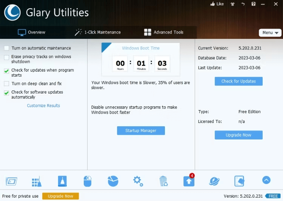Close the Glary Utilities window
The image size is (283, 201).
(275, 4)
